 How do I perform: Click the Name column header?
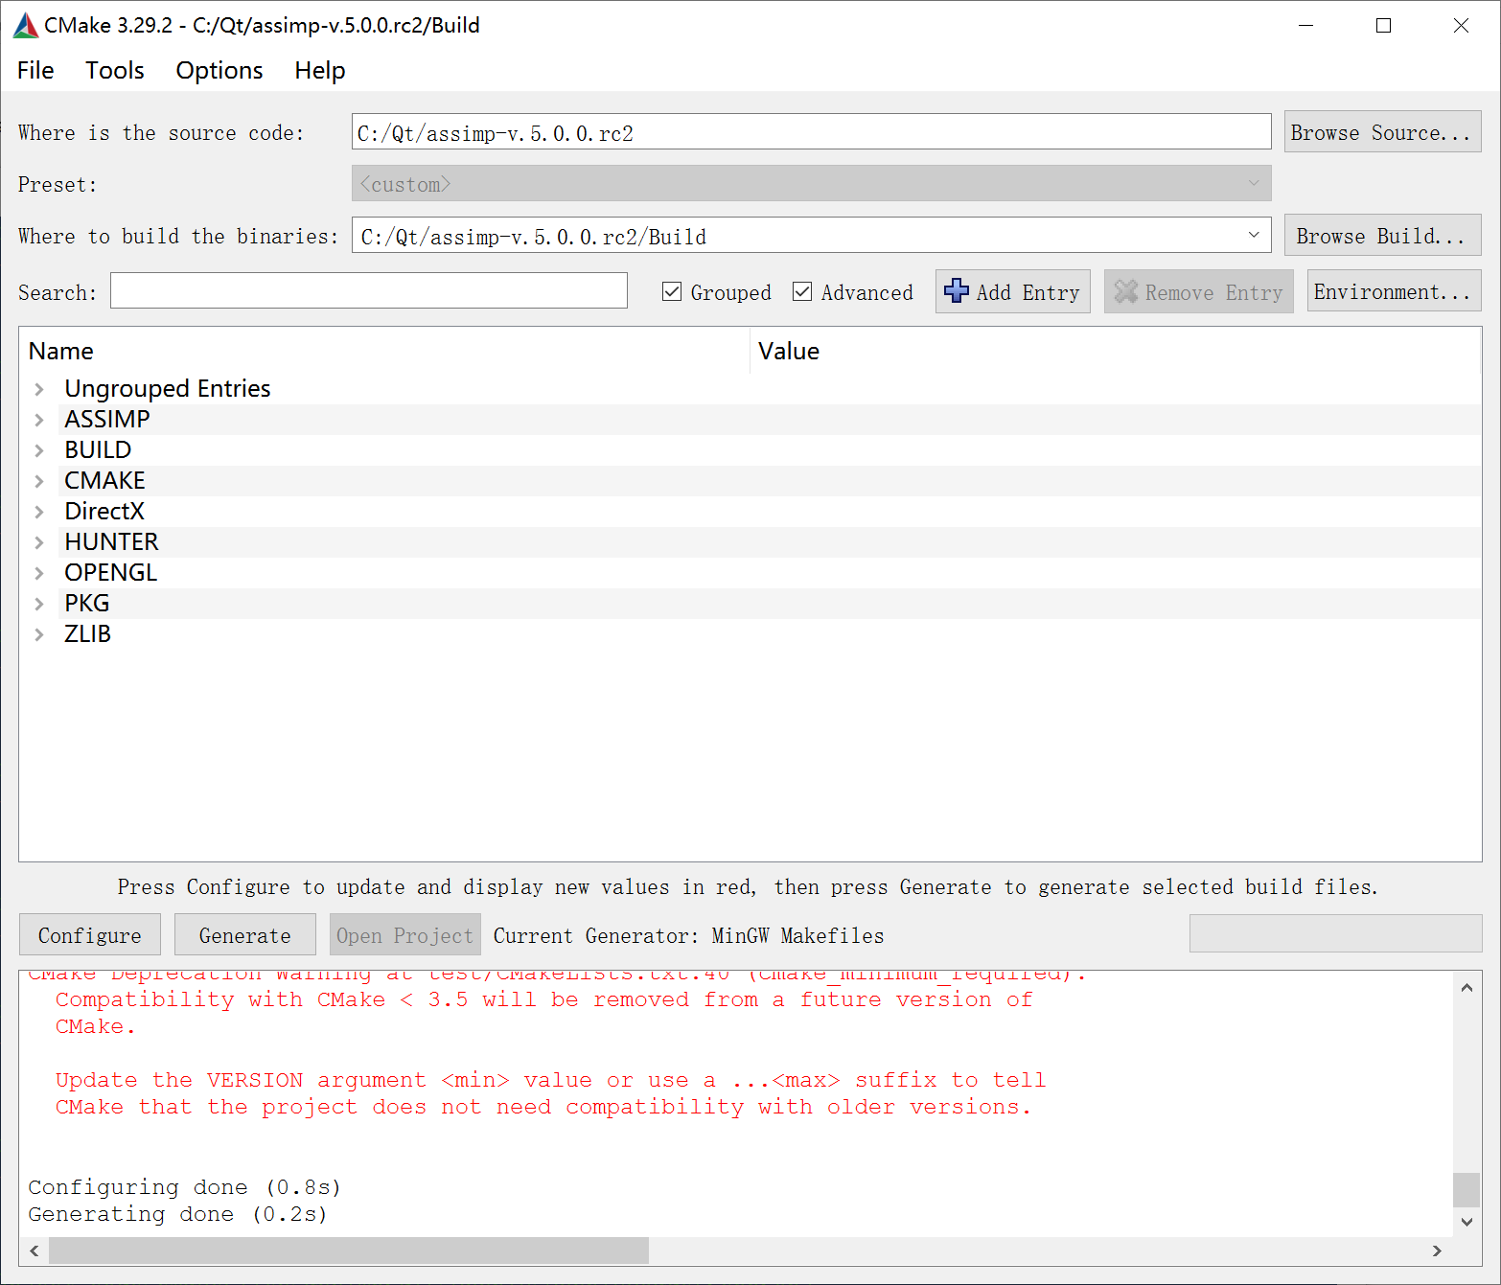point(384,351)
